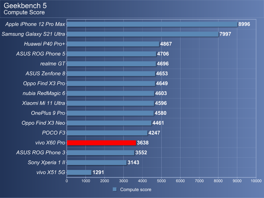Select the "realme GT" label
Screen dimensions: 264x198
tap(52, 64)
